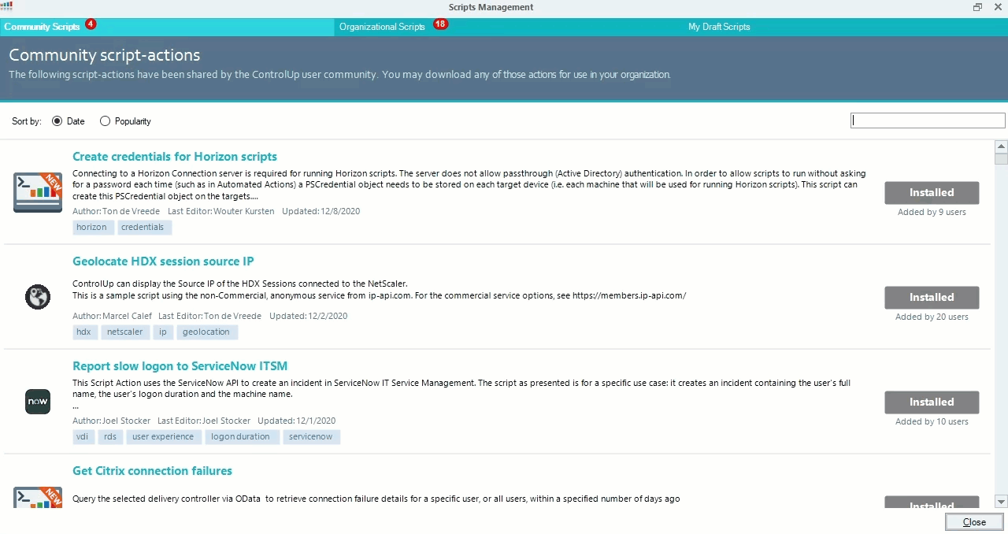Click 'Added by 9 users' text
This screenshot has width=1008, height=534.
click(x=932, y=212)
